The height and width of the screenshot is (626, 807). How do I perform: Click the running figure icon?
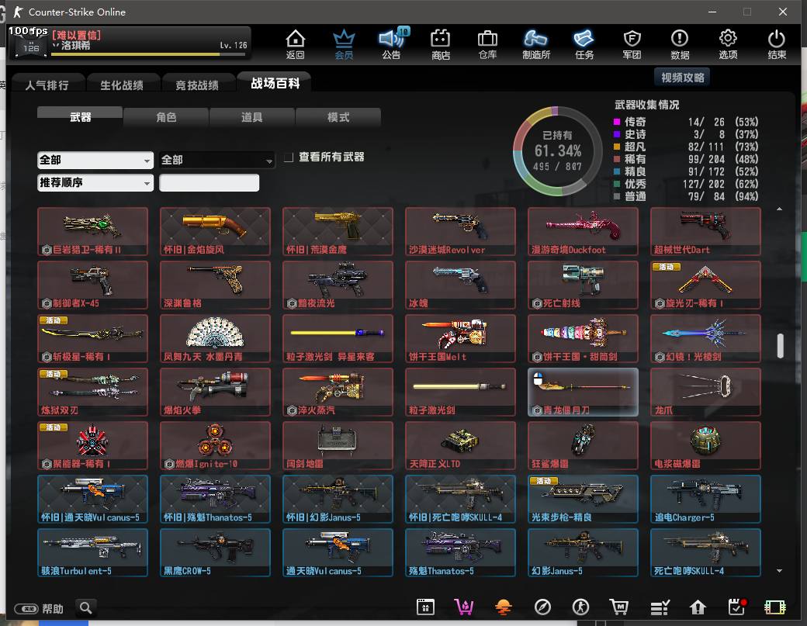(581, 607)
